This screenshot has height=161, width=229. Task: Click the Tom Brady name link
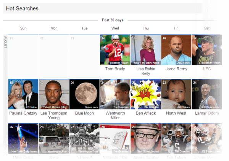pos(115,69)
